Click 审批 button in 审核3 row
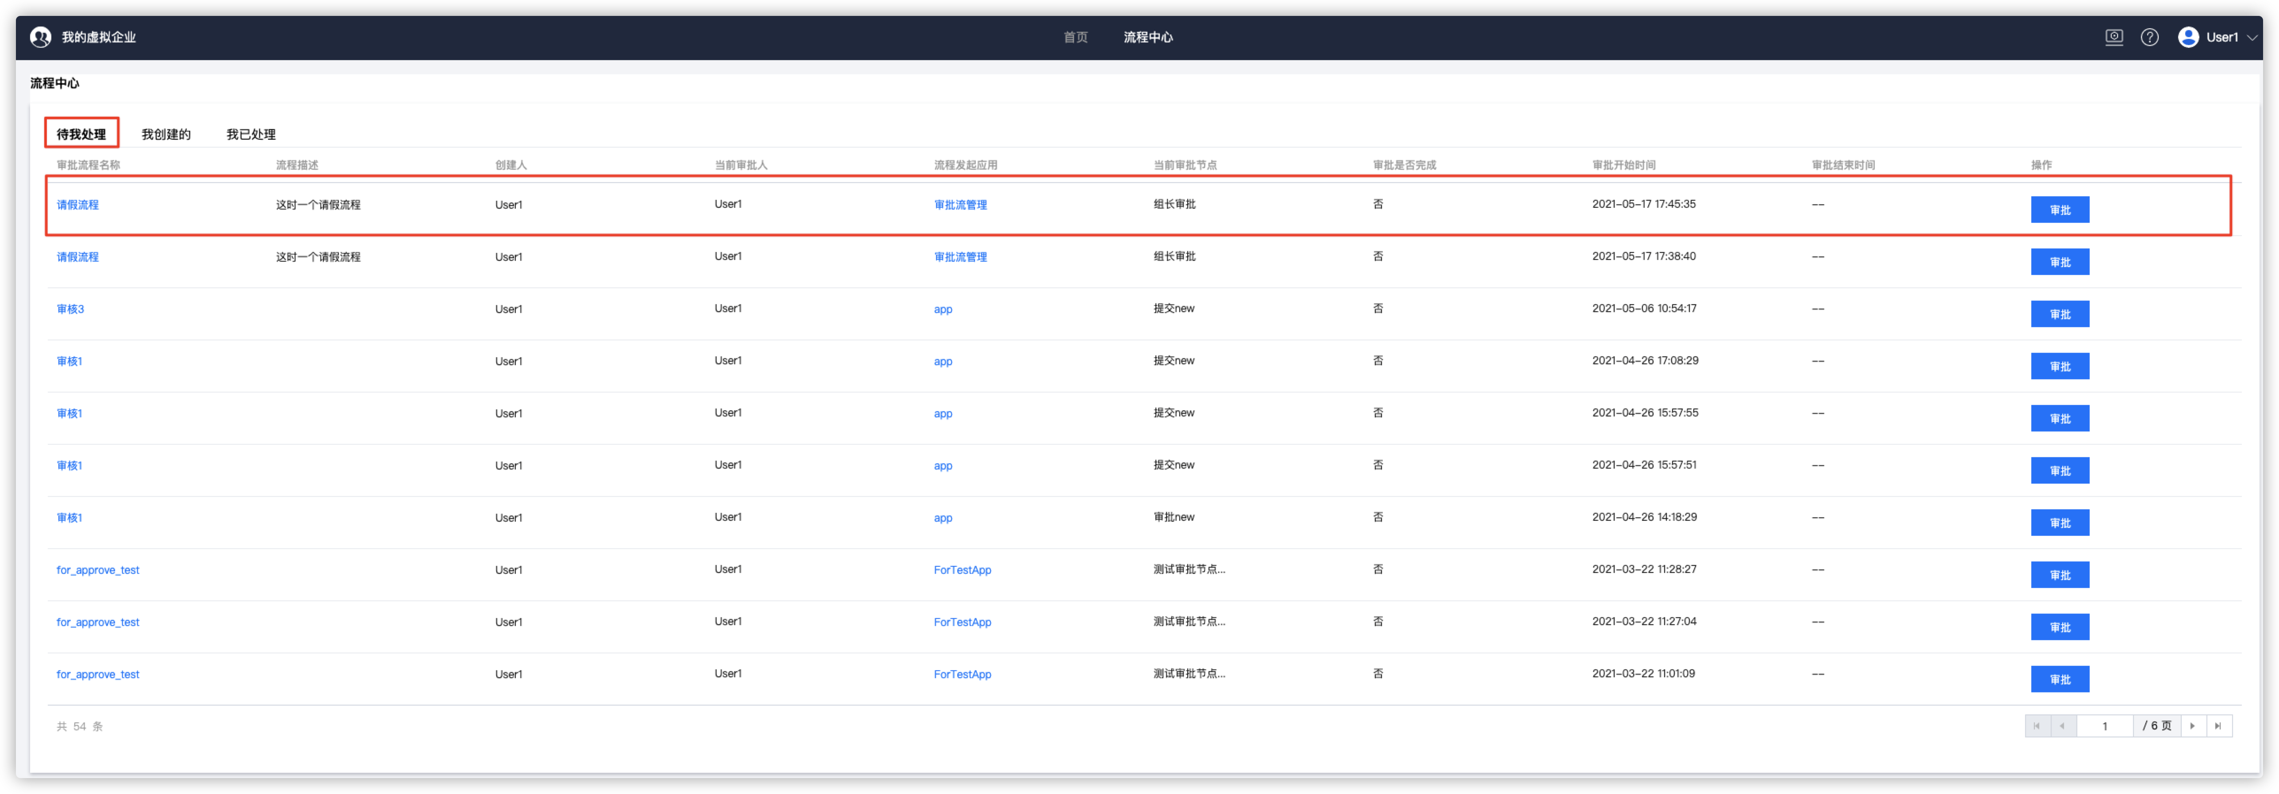This screenshot has width=2279, height=794. (x=2060, y=314)
